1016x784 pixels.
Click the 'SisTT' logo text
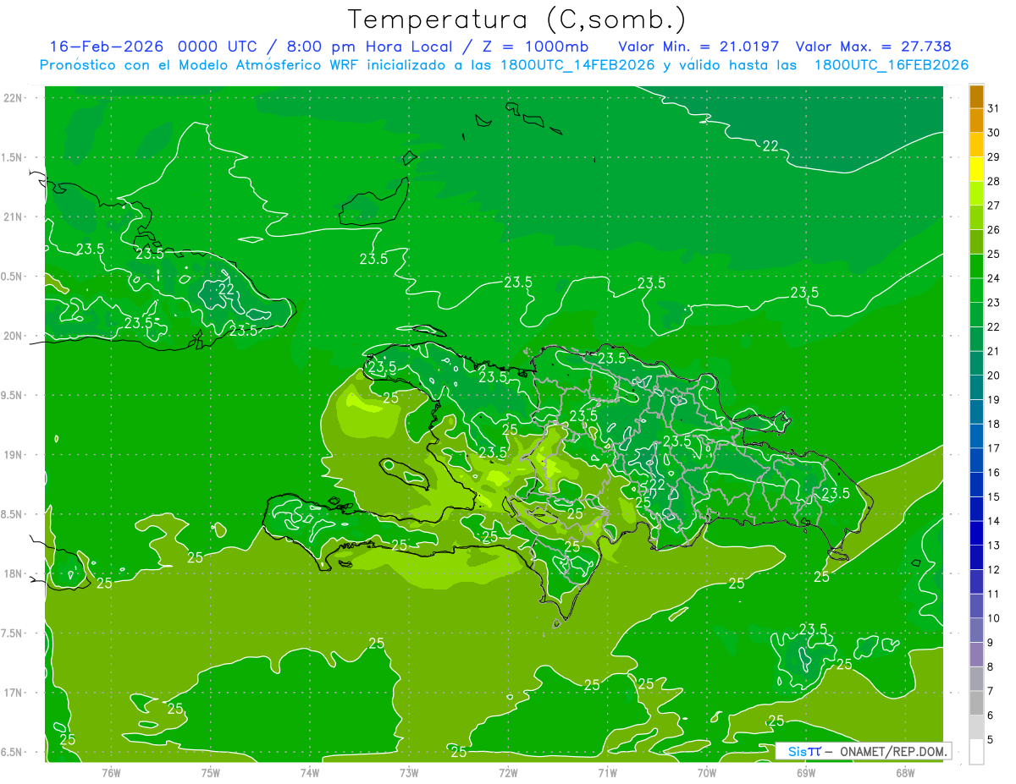coord(804,751)
